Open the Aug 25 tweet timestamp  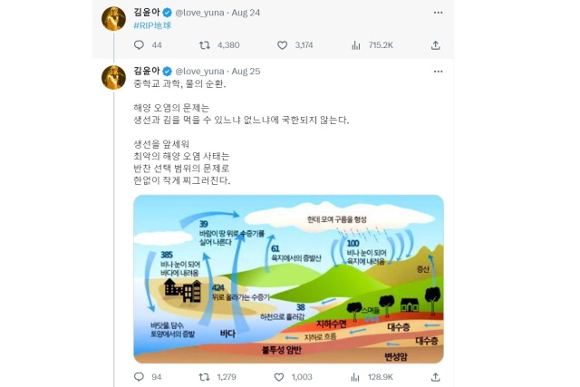click(x=246, y=71)
